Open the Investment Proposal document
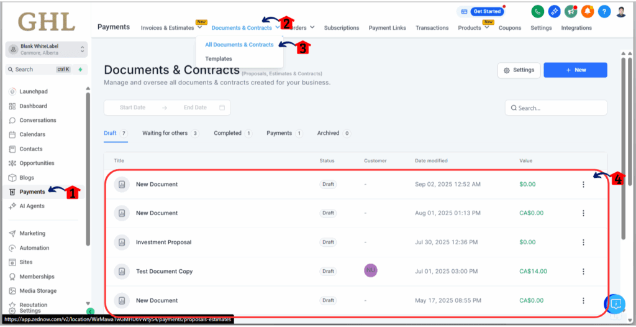This screenshot has width=636, height=327. [x=163, y=242]
